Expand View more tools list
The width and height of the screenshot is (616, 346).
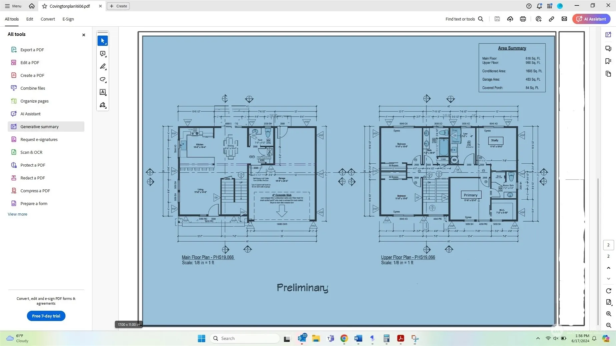[17, 214]
